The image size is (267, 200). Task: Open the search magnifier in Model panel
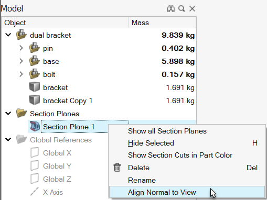[181, 8]
